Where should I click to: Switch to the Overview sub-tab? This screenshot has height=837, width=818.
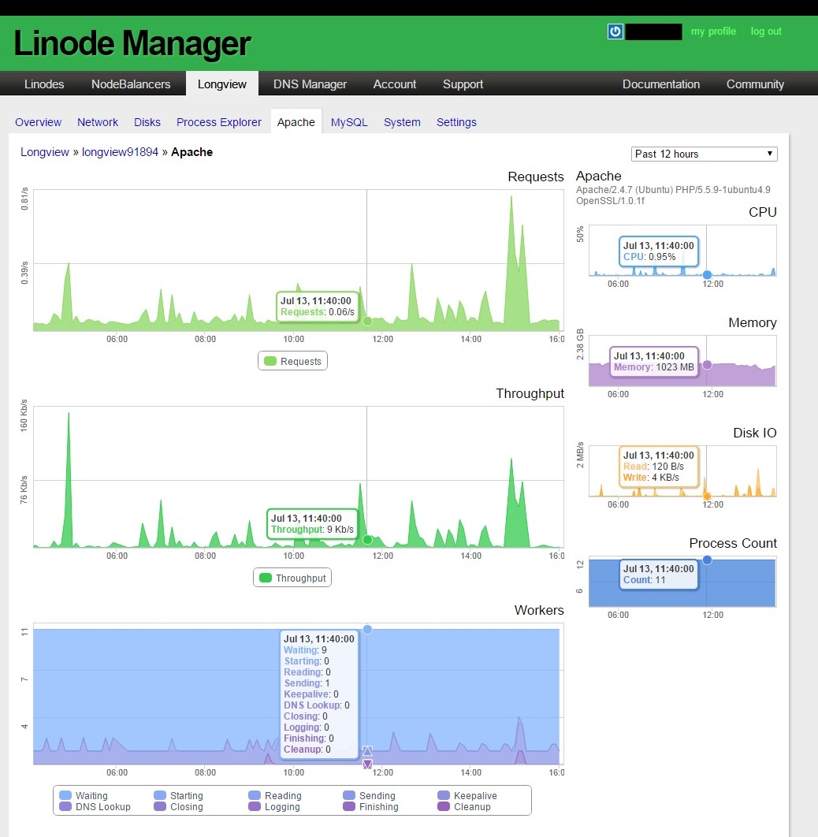tap(39, 122)
